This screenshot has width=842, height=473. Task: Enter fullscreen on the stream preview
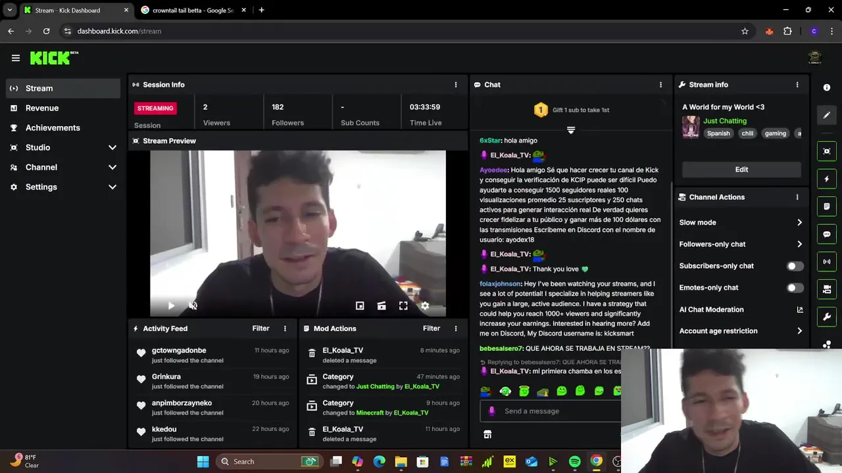[x=403, y=305]
